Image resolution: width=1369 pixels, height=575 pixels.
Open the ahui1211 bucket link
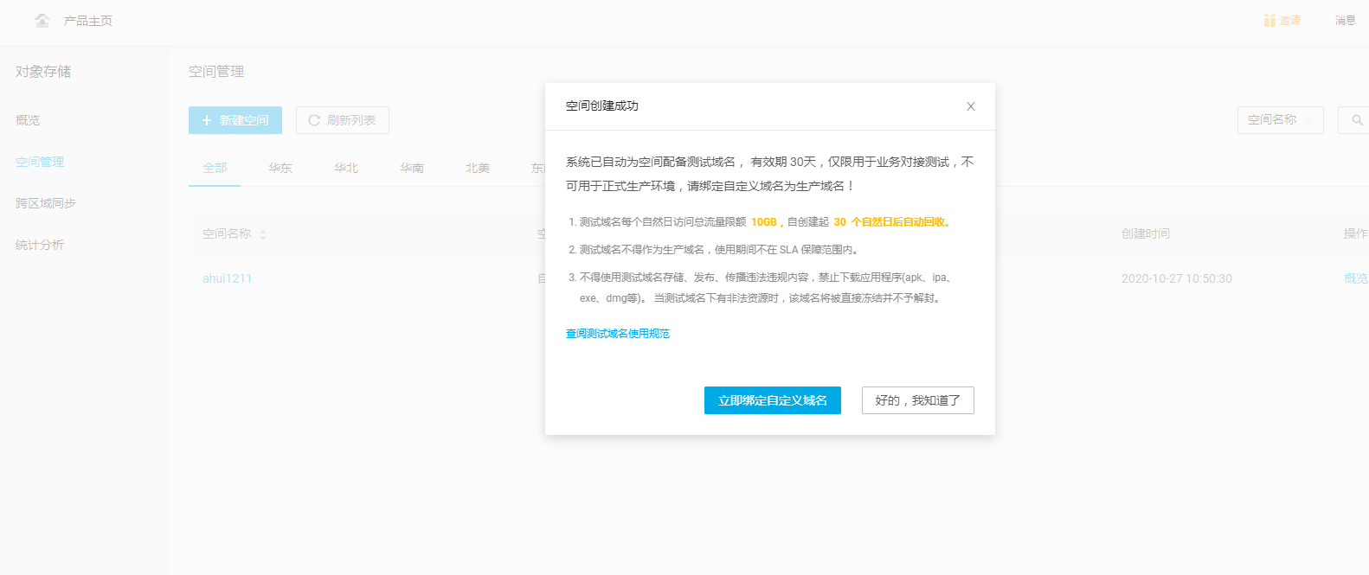point(227,278)
